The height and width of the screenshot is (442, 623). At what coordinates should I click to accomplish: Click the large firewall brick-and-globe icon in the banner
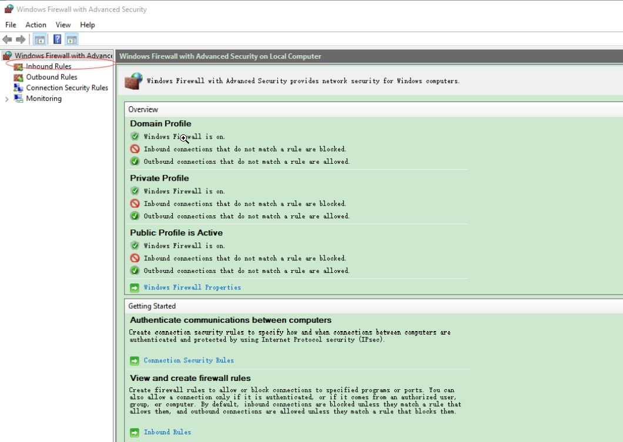(x=133, y=81)
